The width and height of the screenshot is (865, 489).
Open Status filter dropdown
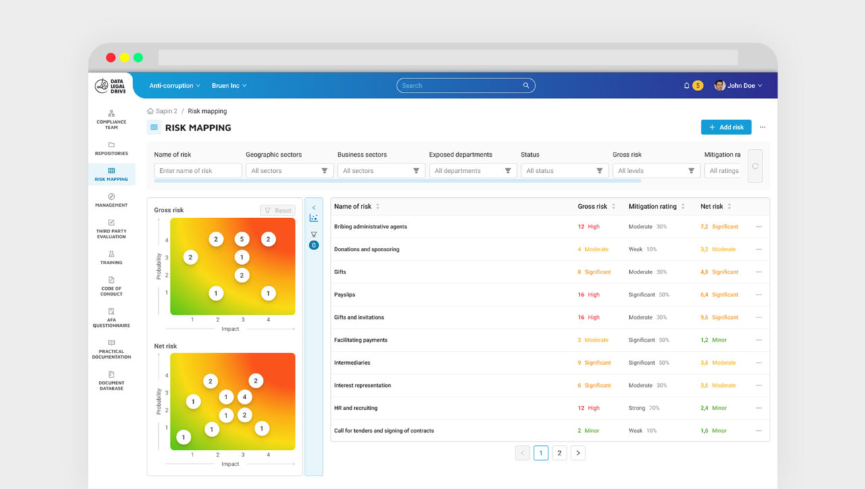pyautogui.click(x=564, y=171)
